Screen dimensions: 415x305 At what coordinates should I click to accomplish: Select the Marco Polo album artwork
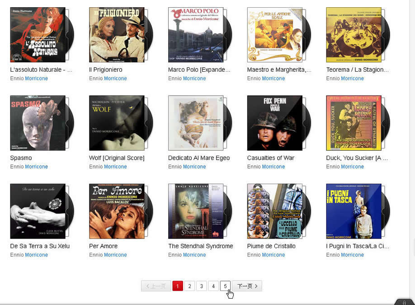click(196, 35)
